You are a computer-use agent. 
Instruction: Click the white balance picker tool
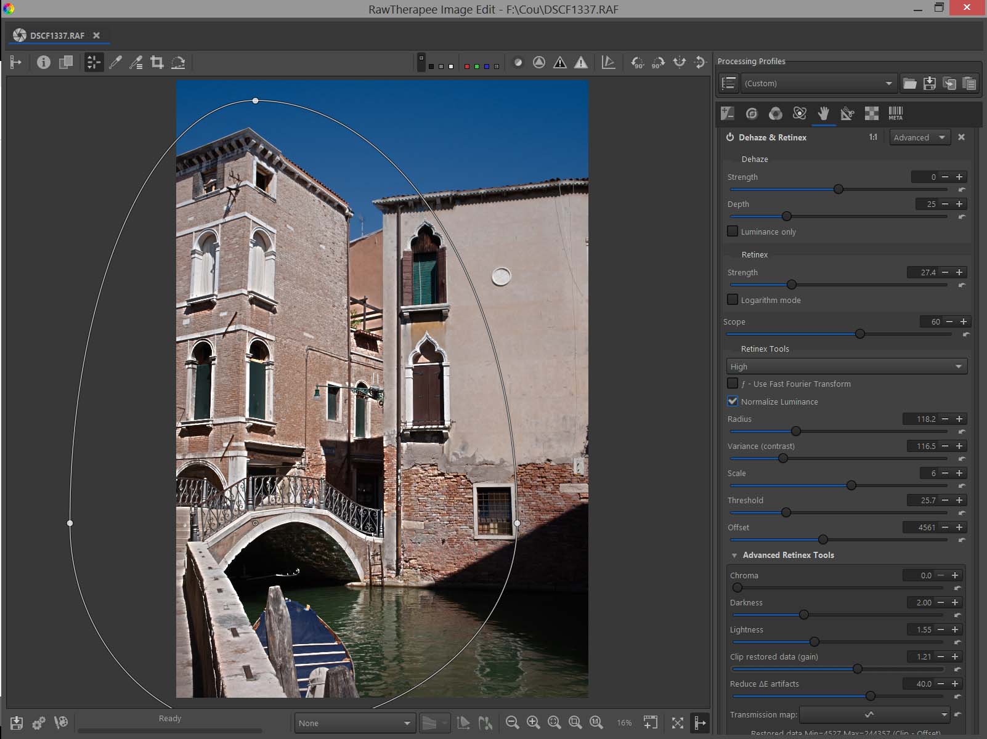[x=115, y=62]
